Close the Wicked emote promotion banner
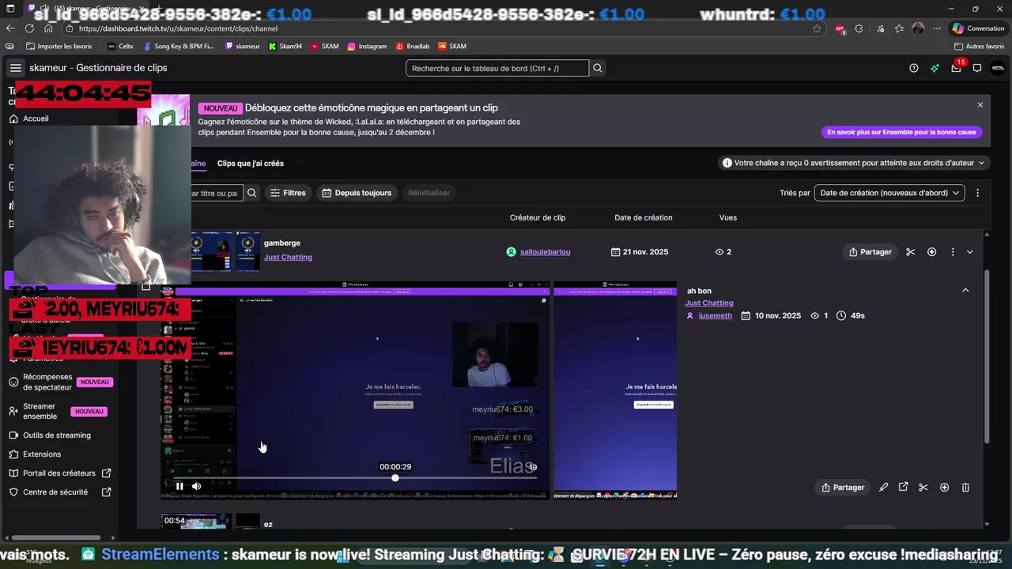This screenshot has width=1012, height=569. 980,105
